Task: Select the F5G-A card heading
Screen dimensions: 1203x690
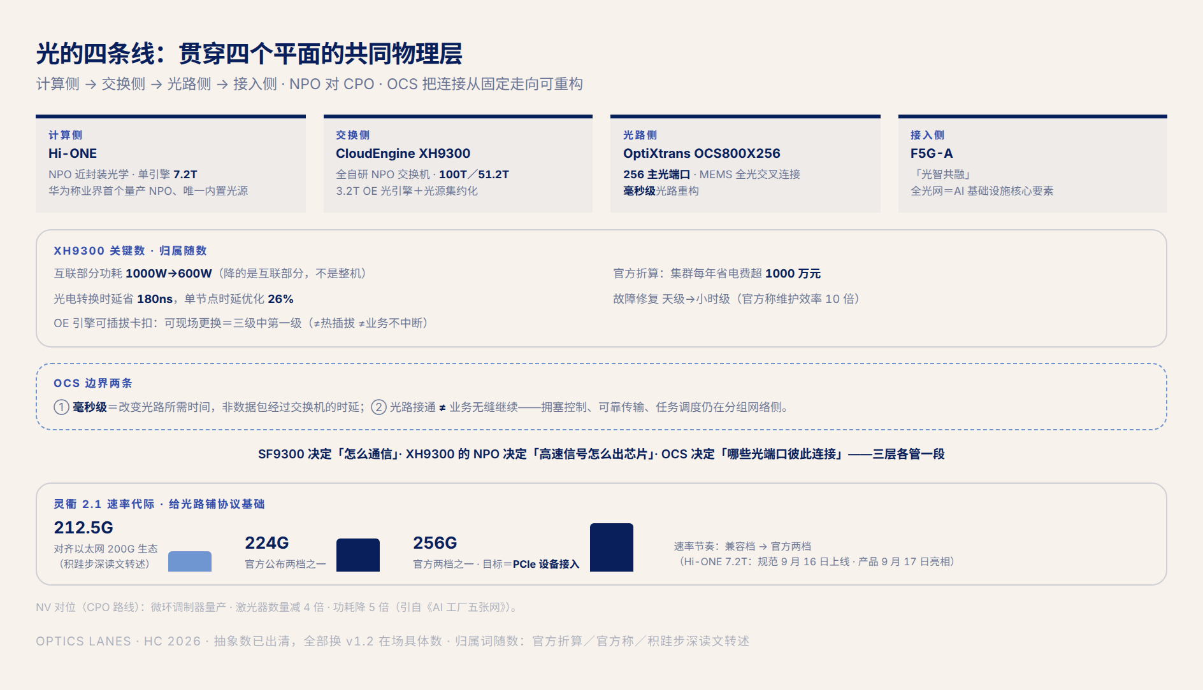Action: tap(932, 153)
